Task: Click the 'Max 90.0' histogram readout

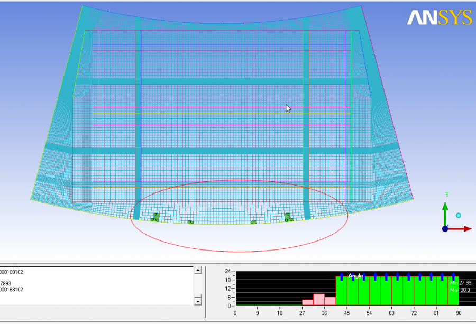Action: [460, 290]
